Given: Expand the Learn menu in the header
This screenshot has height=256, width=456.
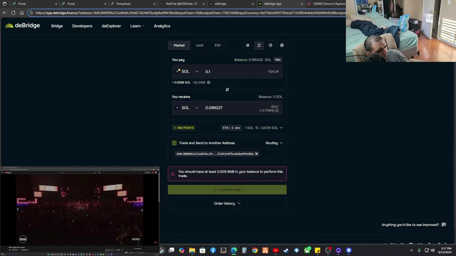Looking at the screenshot, I should [138, 26].
